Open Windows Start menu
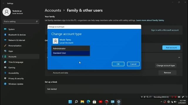This screenshot has width=188, height=105. tap(70, 102)
